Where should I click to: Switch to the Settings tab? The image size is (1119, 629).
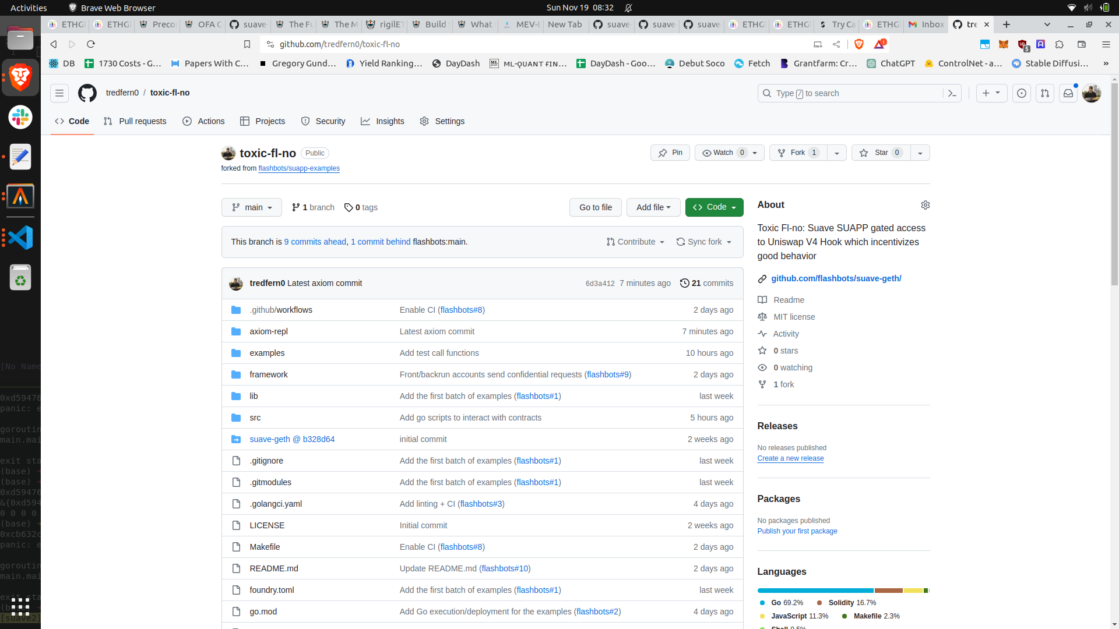442,121
